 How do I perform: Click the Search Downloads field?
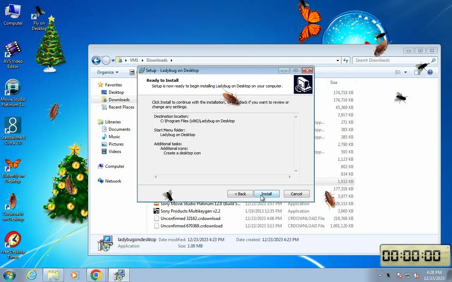(x=395, y=60)
